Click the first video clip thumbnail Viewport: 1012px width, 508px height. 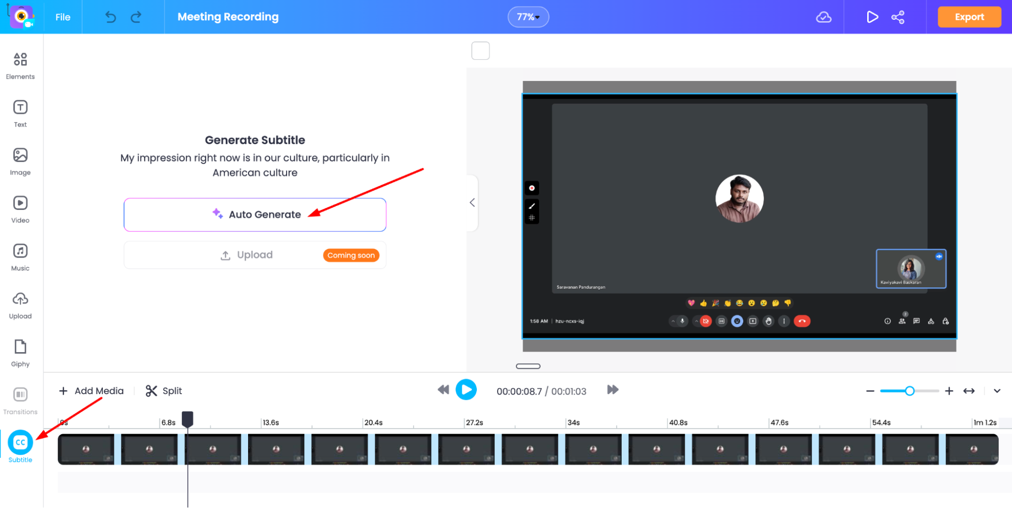point(86,449)
